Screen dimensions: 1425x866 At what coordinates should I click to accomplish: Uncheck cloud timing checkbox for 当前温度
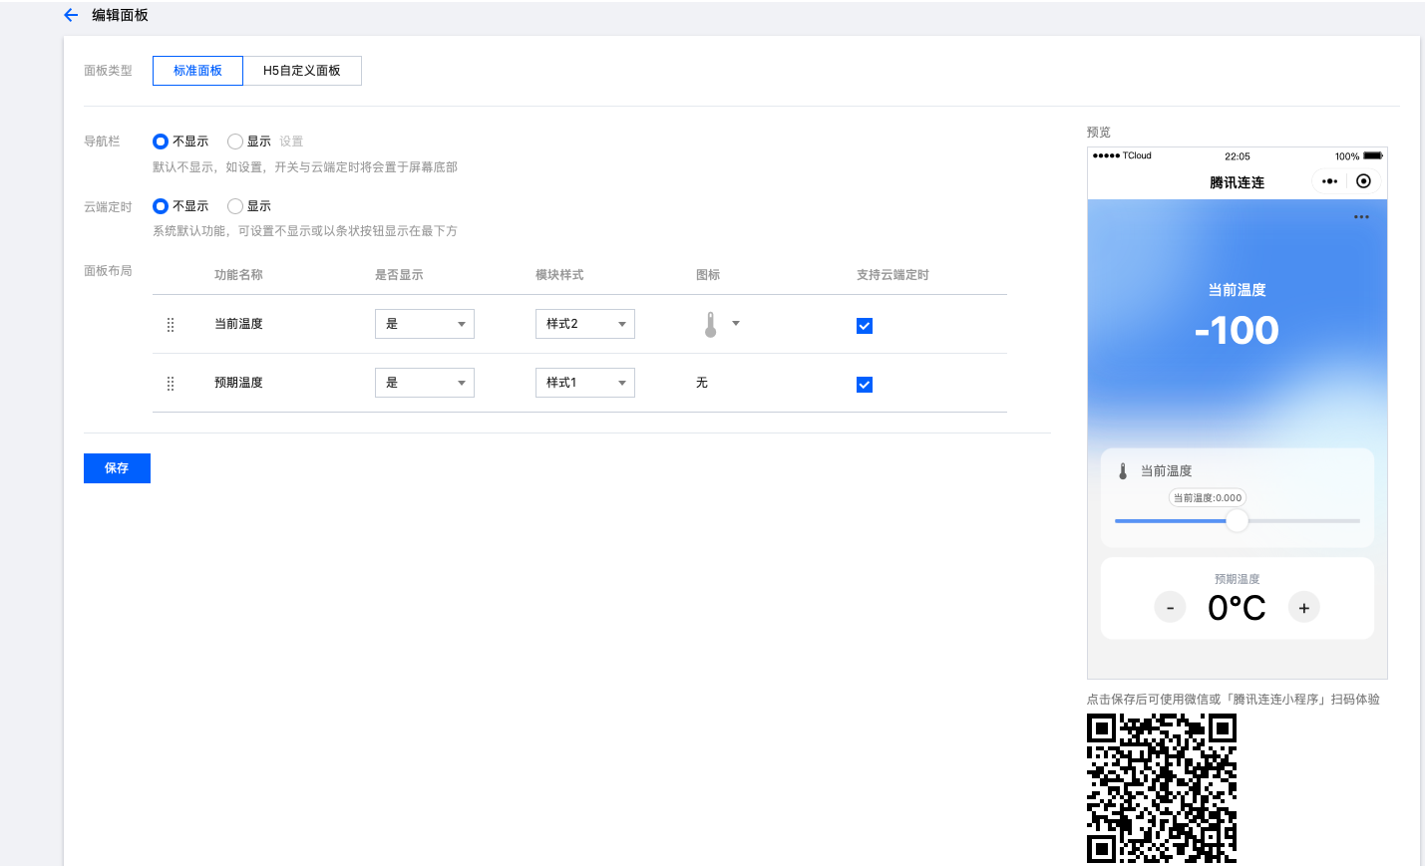[865, 326]
